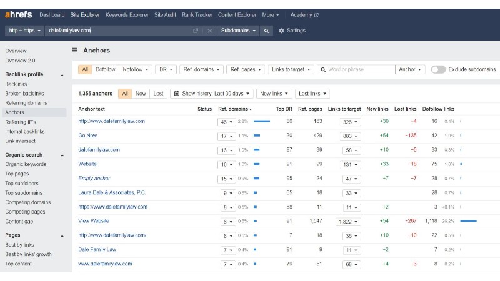Open the Subdomains mode dropdown
Viewport: 500px width, 281px height.
coord(238,31)
